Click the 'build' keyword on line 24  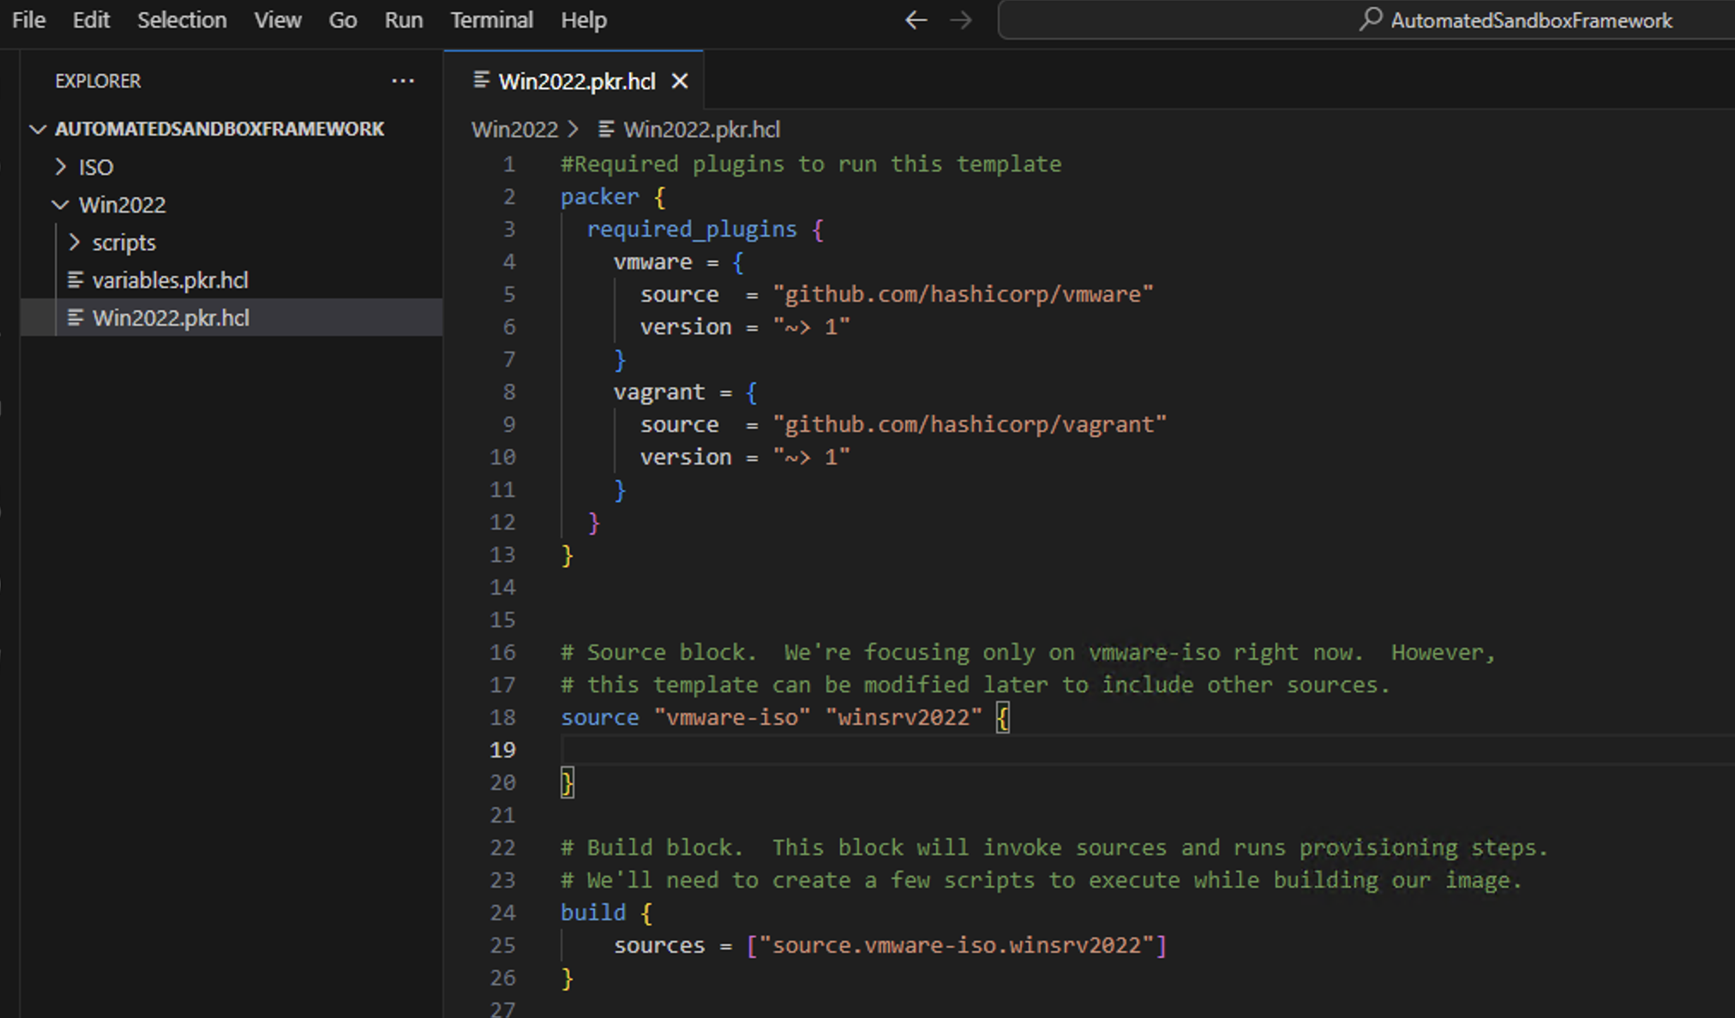593,913
